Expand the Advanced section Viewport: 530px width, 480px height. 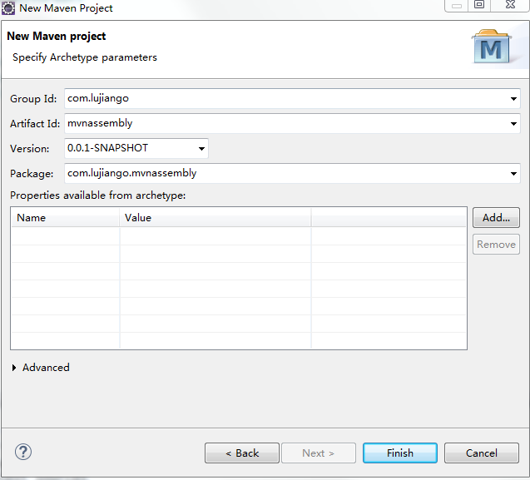coord(14,368)
